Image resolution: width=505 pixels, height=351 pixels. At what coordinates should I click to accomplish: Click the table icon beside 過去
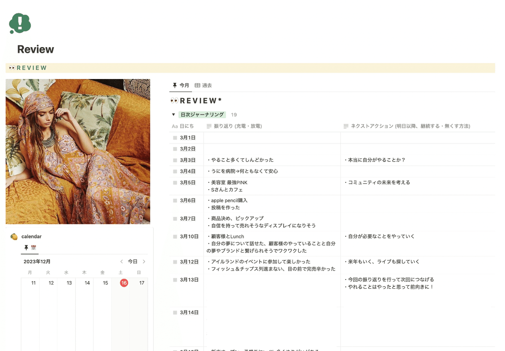tap(197, 85)
